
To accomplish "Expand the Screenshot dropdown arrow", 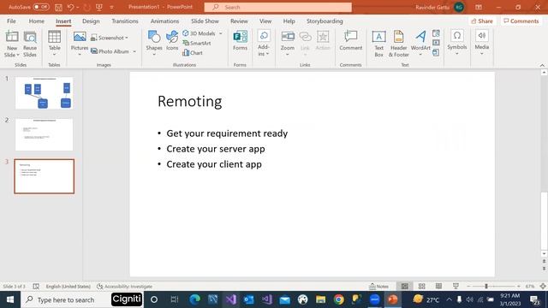I will coord(127,38).
